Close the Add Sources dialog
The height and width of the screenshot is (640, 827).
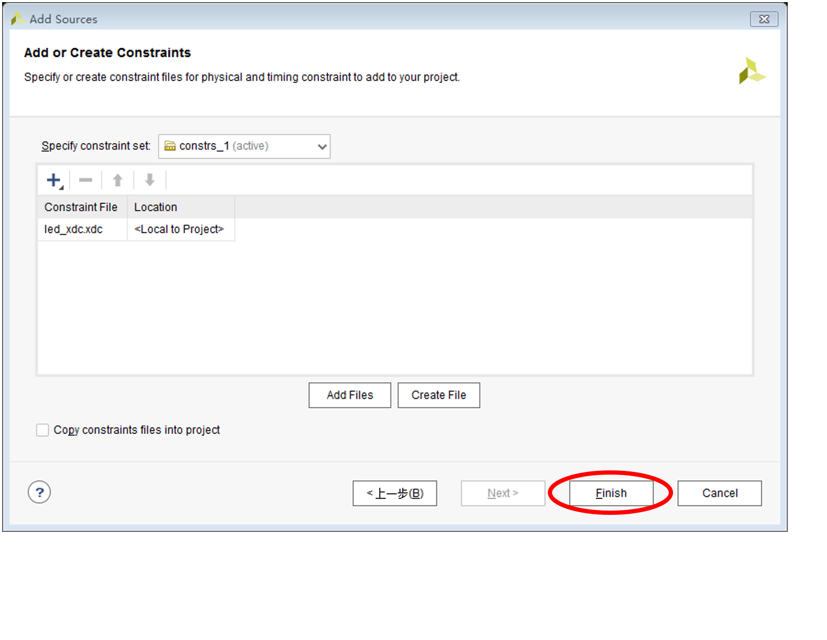click(x=763, y=19)
